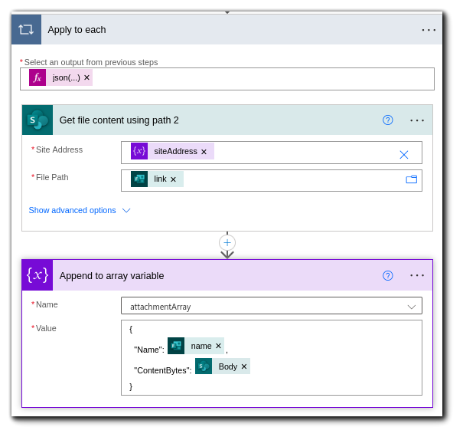463x437 pixels.
Task: Open Append to array variable ellipsis menu
Action: pyautogui.click(x=417, y=275)
